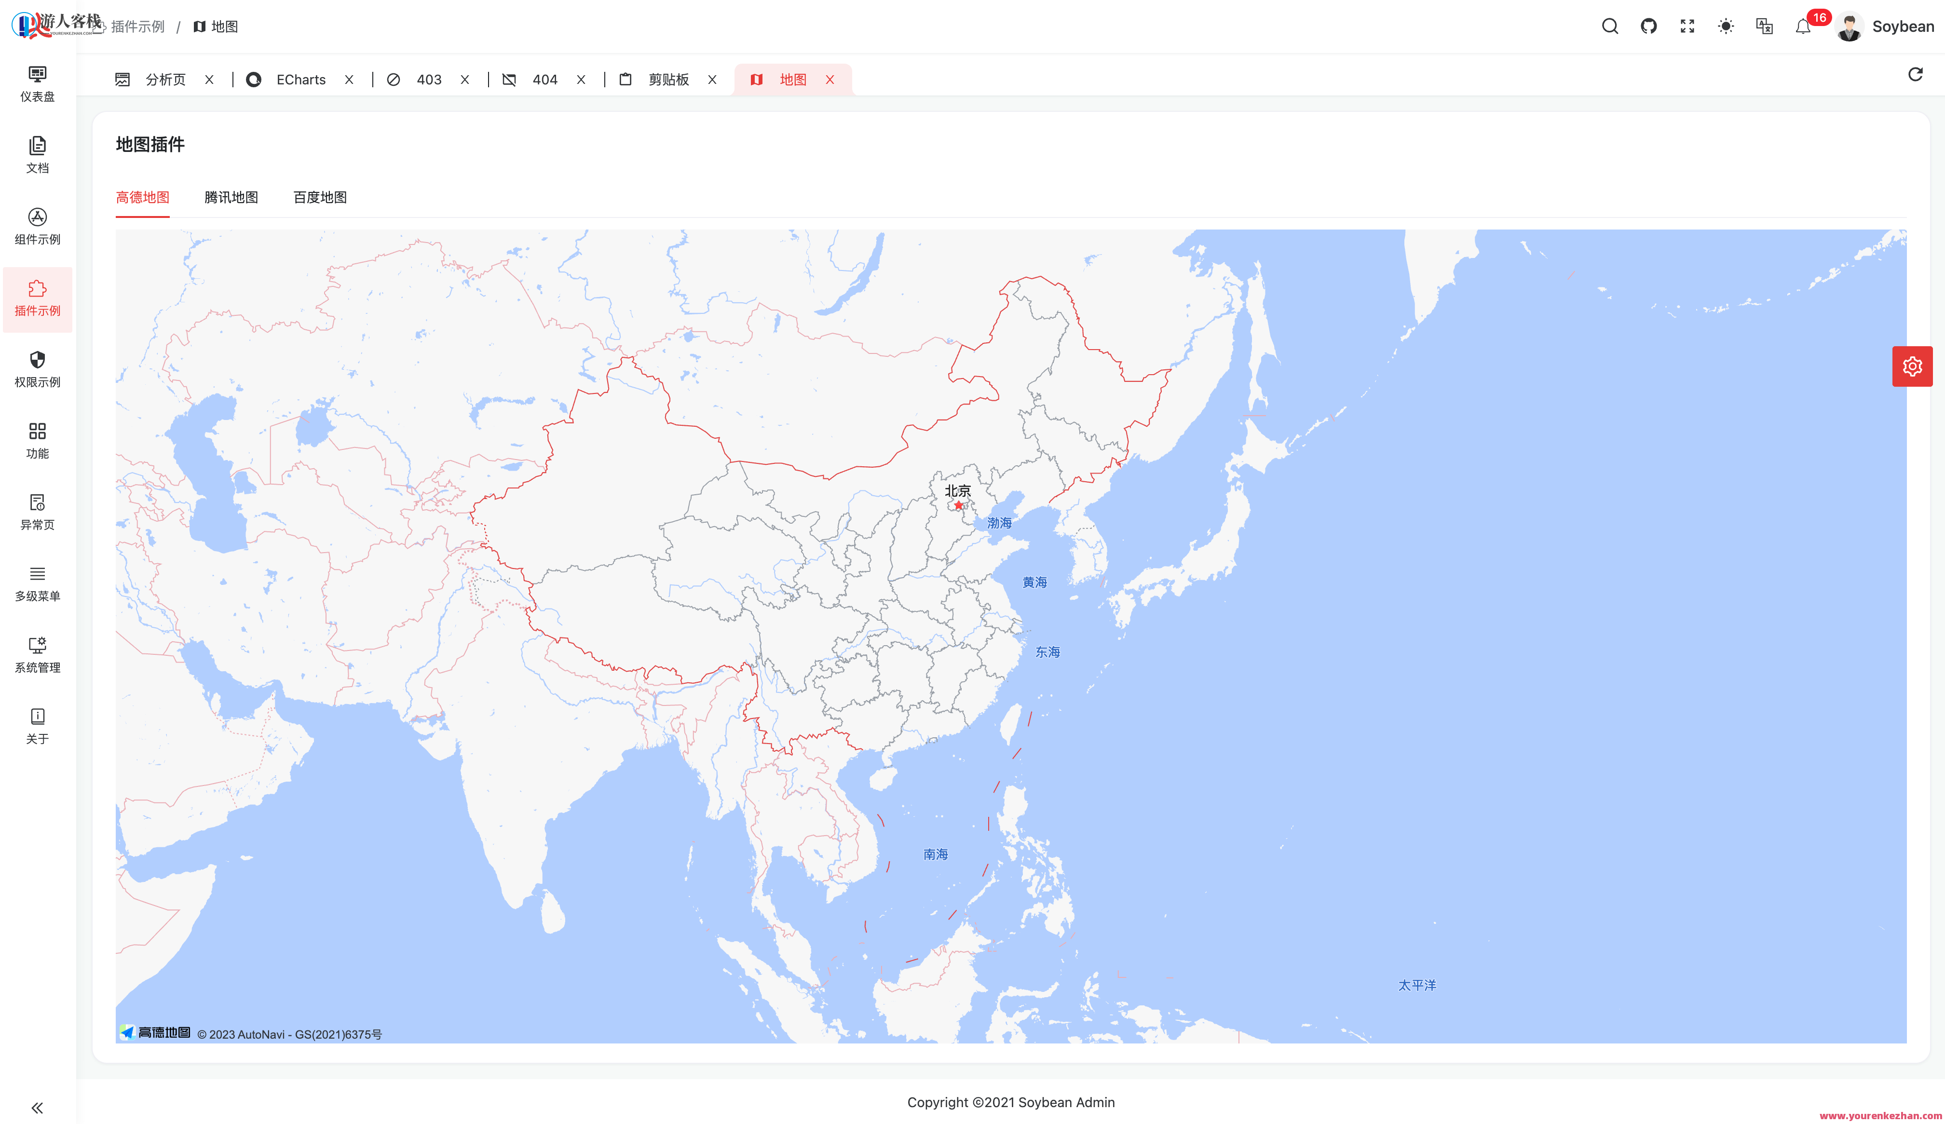Switch to 百度地图 map tab
Viewport: 1945px width, 1124px height.
click(x=320, y=198)
